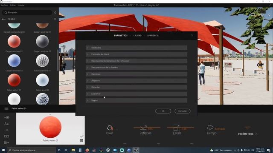Open PARÁMETROS more settings link
273x153 pixels.
coord(247,134)
